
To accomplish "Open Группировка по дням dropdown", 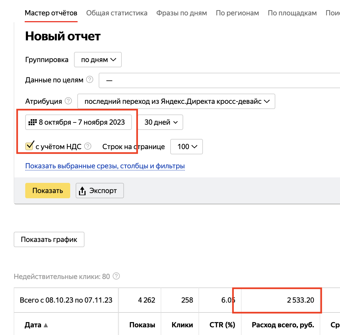I will point(98,60).
